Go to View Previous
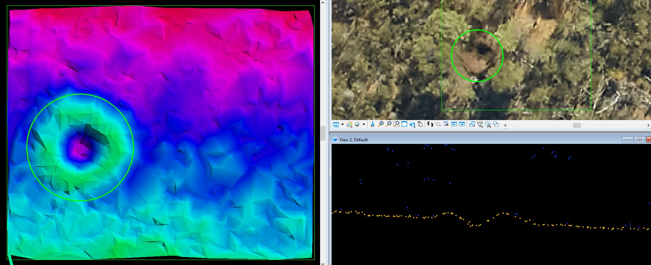The image size is (651, 265). pos(454,125)
